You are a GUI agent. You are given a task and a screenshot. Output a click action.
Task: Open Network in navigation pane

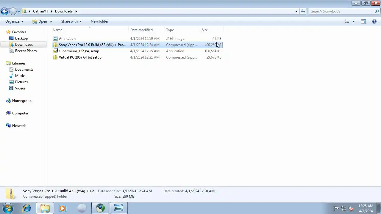(x=19, y=126)
